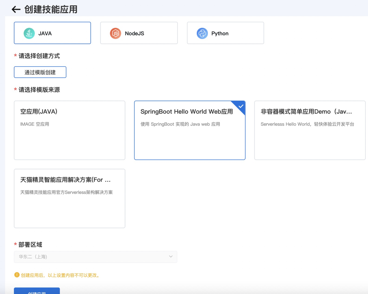Click the 请选择创建方式 label
This screenshot has height=294, width=368.
tap(39, 56)
